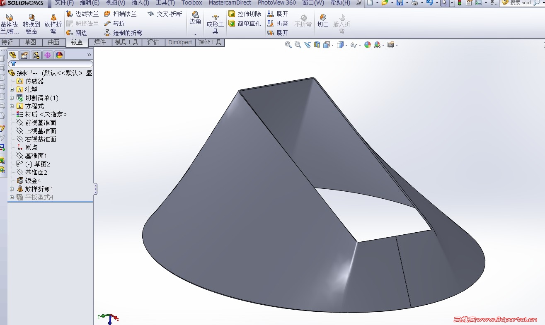Select the Lofted Bend (放样折弯) toolbar tool
Viewport: 545px width, 325px height.
[53, 24]
